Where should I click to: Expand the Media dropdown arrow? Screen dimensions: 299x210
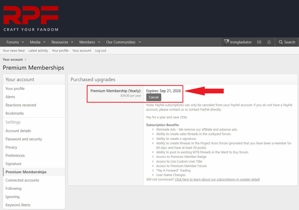click(x=44, y=42)
